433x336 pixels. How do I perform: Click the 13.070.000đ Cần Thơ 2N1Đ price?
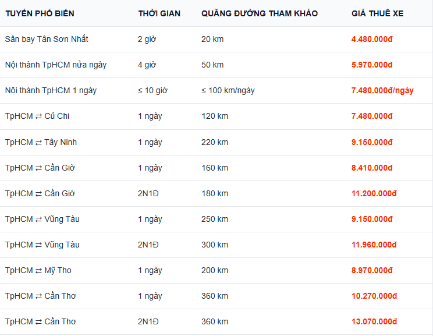click(374, 321)
